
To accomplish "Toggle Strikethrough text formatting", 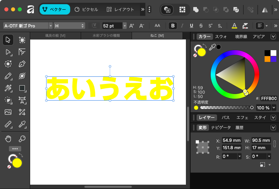I will pos(201,26).
